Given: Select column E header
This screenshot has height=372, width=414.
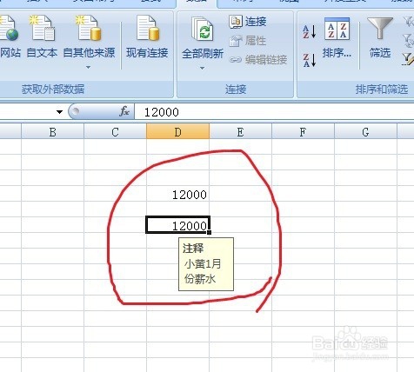Looking at the screenshot, I should click(240, 132).
